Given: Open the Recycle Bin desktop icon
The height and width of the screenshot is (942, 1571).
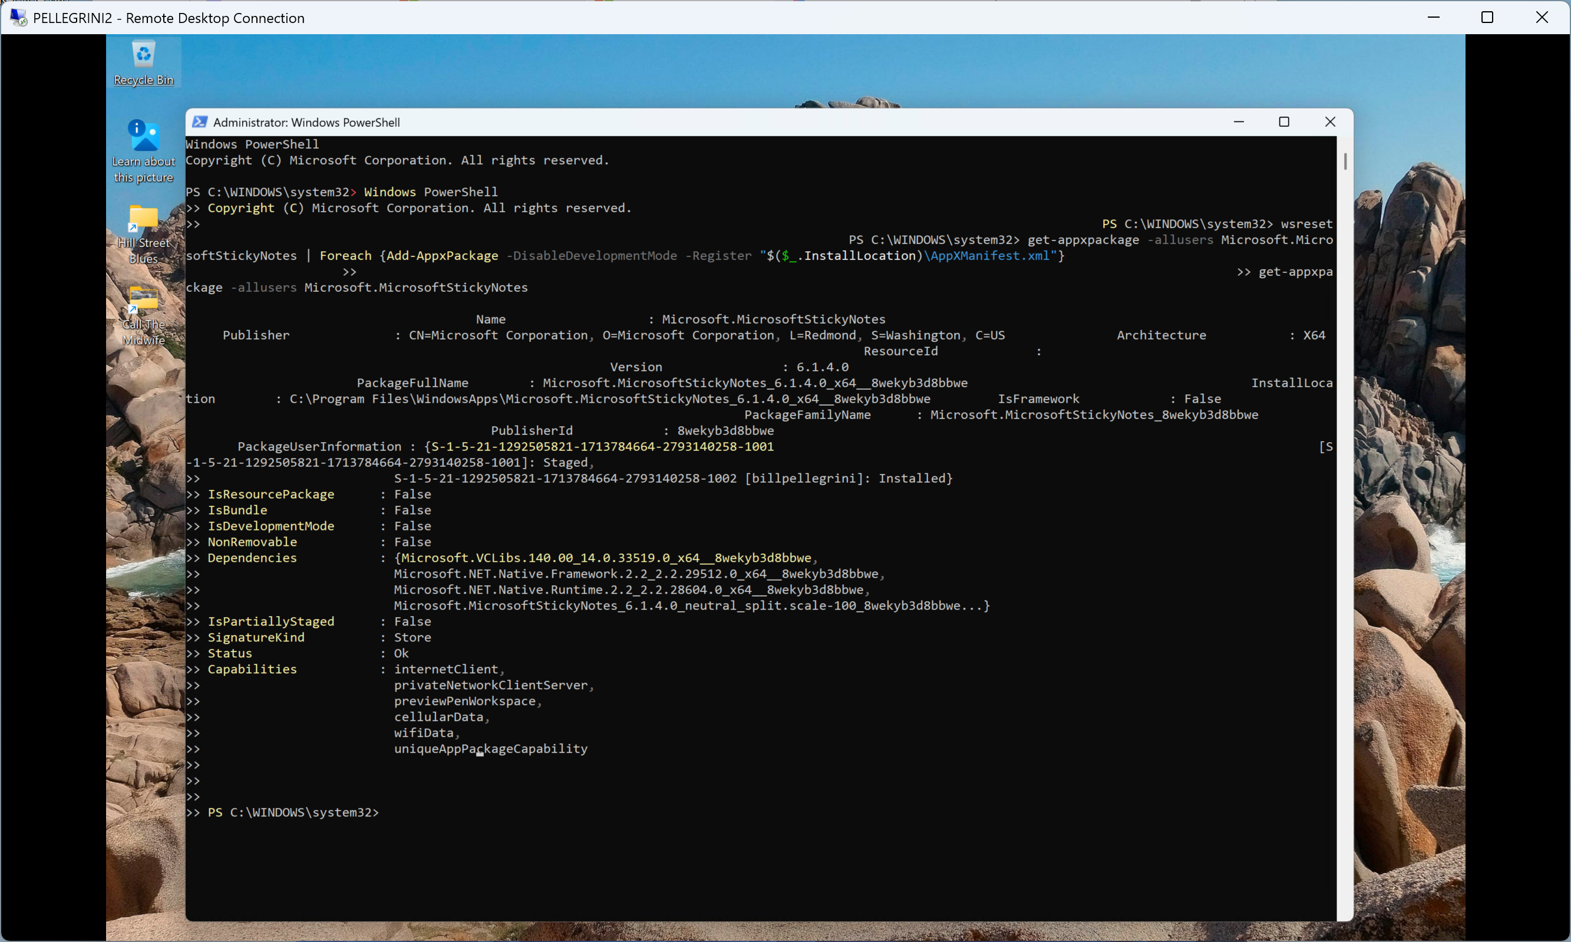Looking at the screenshot, I should (143, 63).
